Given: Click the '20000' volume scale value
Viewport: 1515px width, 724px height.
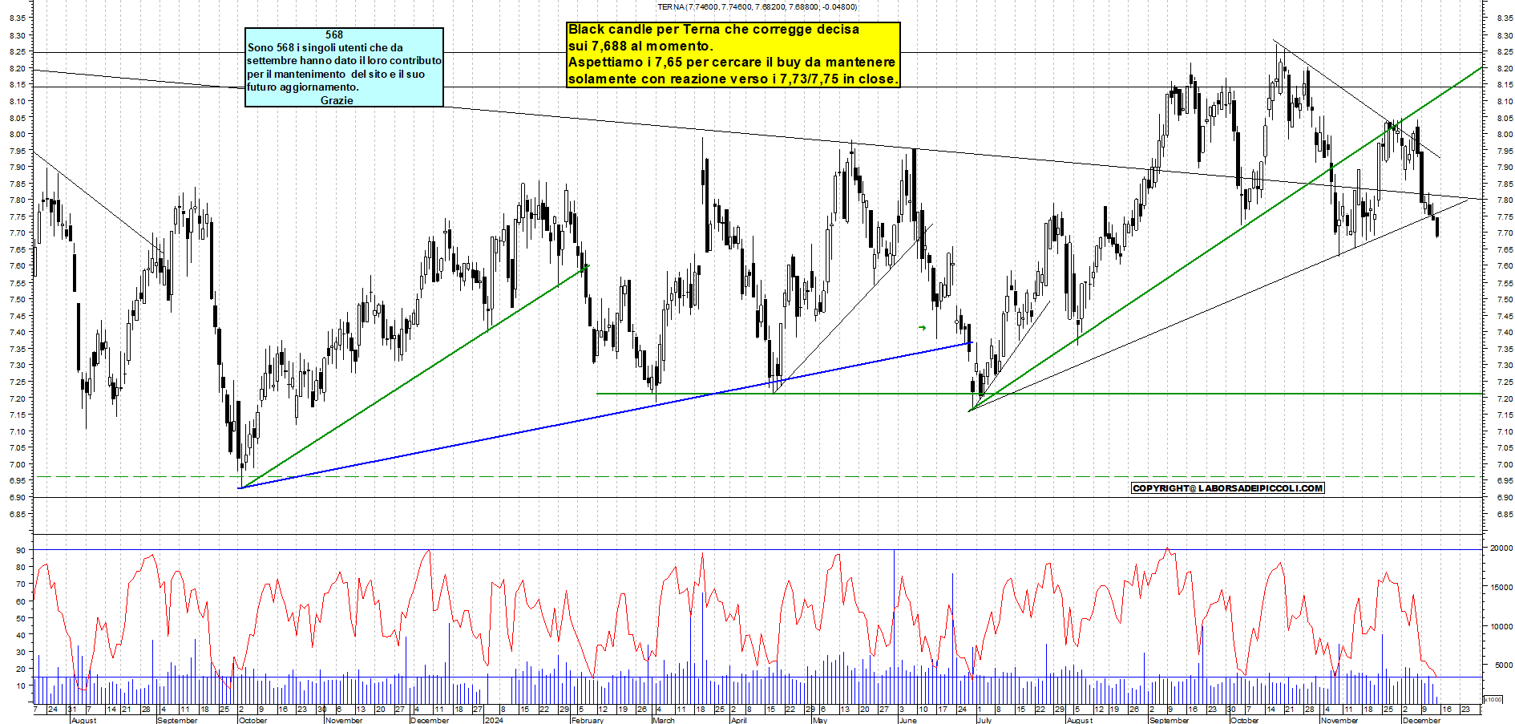Looking at the screenshot, I should (x=1501, y=548).
